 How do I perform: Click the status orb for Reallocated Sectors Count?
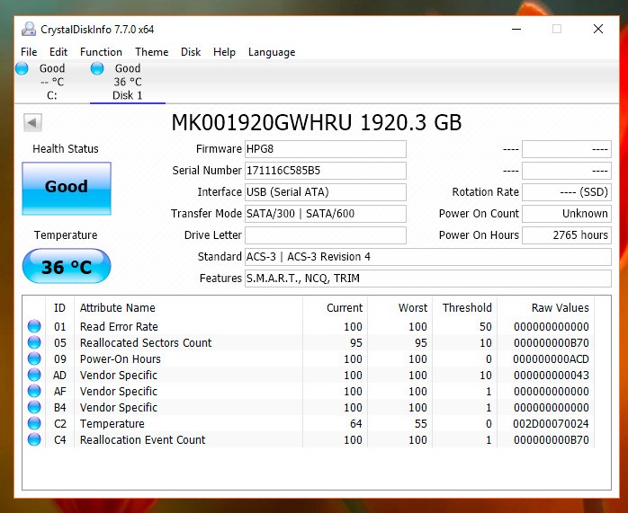pos(34,343)
